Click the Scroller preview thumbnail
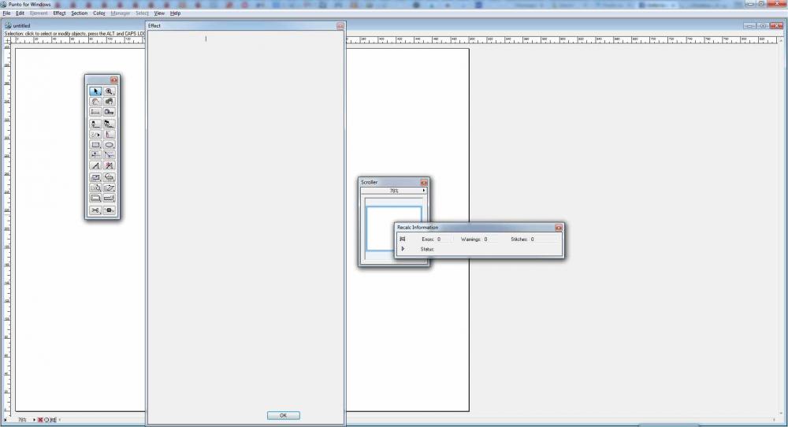 pyautogui.click(x=393, y=228)
